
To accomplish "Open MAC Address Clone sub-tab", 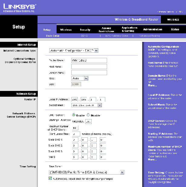I will (117, 36).
